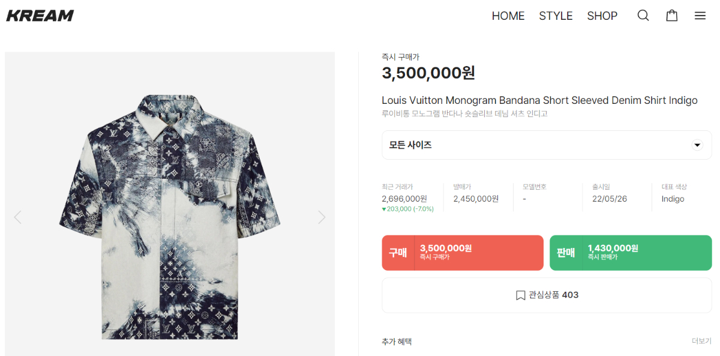Go to the HOME menu

click(508, 16)
